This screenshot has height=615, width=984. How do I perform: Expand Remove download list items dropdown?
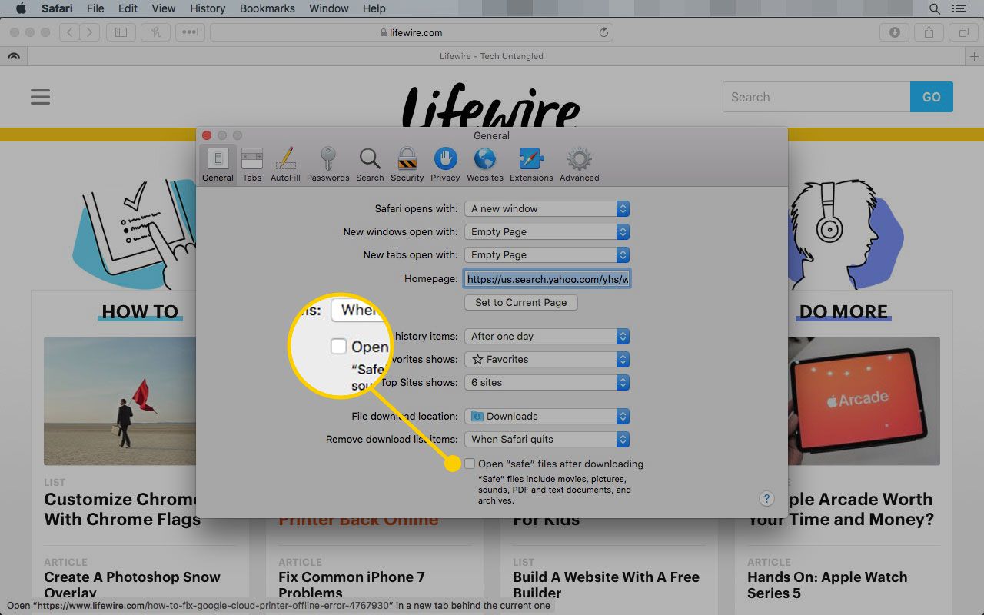(x=547, y=439)
